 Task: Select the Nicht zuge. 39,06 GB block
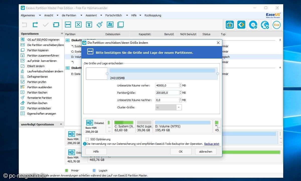tap(144, 126)
